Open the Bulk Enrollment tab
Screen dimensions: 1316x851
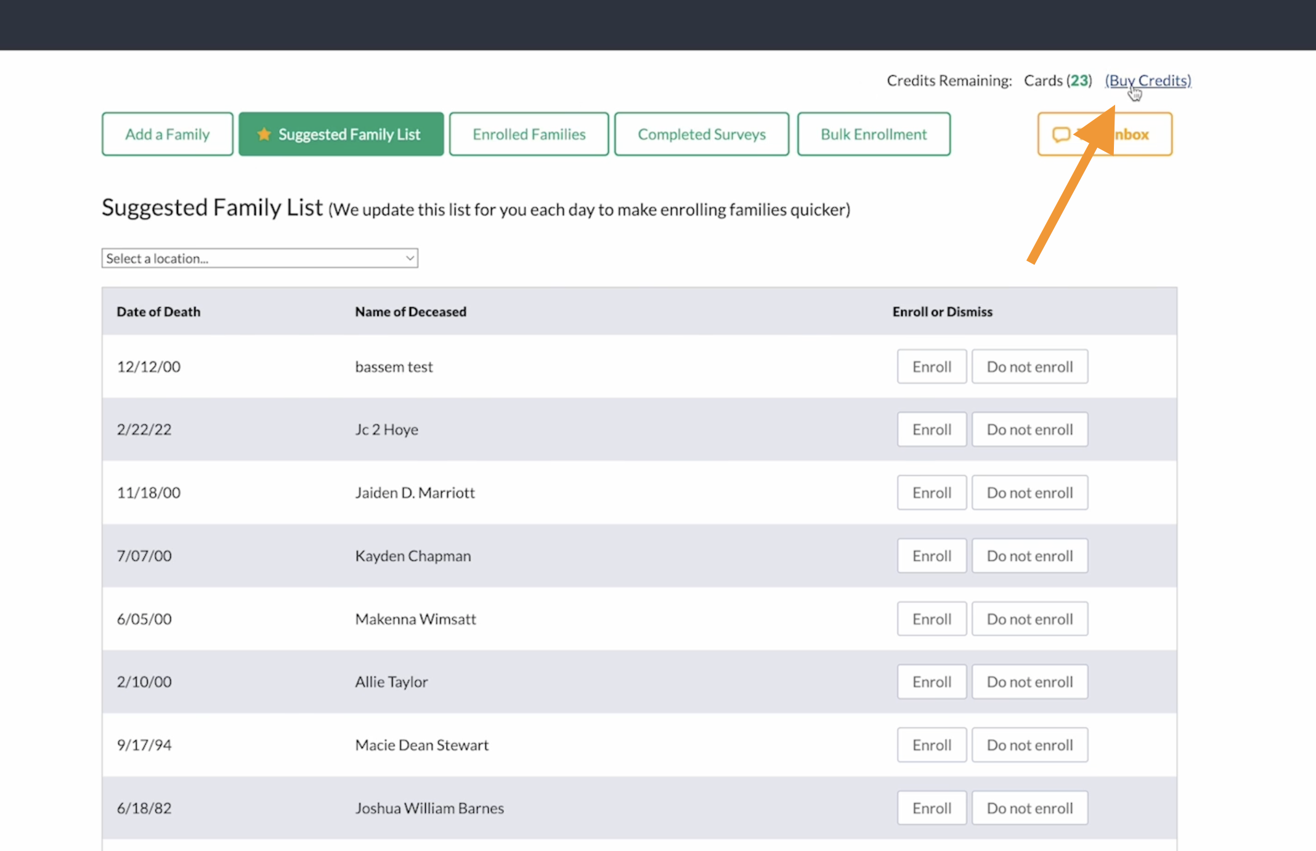873,134
